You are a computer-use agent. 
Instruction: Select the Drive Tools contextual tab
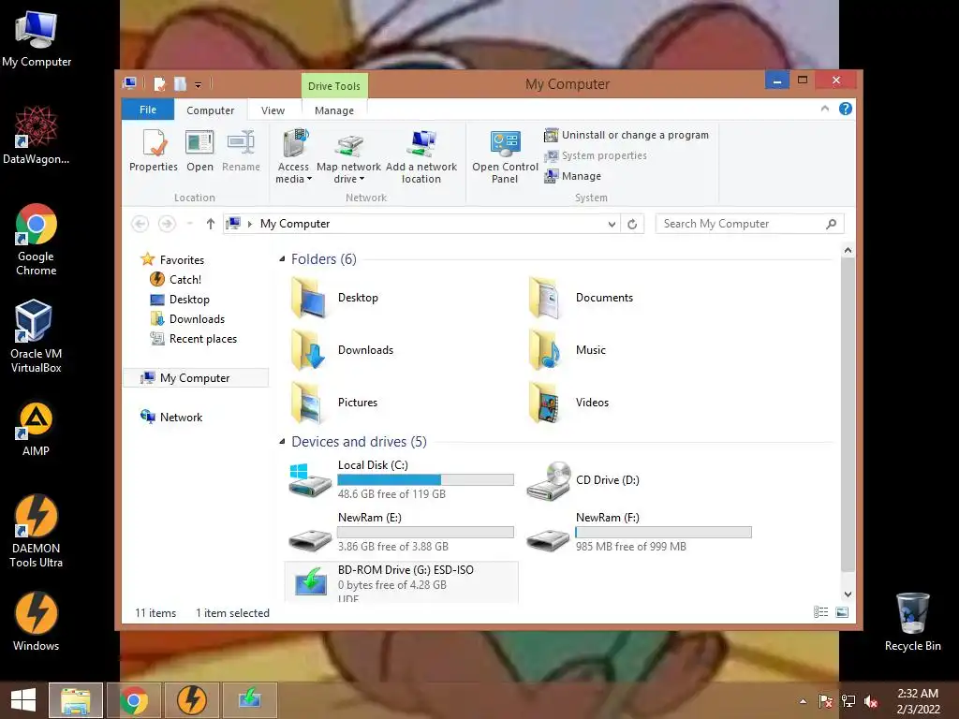334,85
